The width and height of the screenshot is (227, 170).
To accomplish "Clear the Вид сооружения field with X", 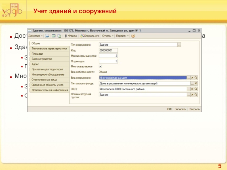I will [192, 78].
